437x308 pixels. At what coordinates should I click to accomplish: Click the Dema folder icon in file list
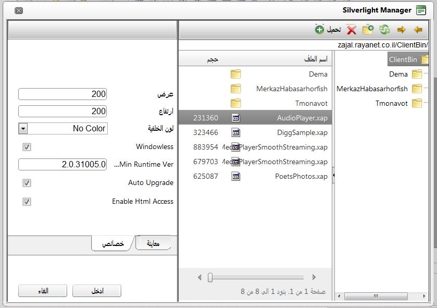pyautogui.click(x=235, y=74)
